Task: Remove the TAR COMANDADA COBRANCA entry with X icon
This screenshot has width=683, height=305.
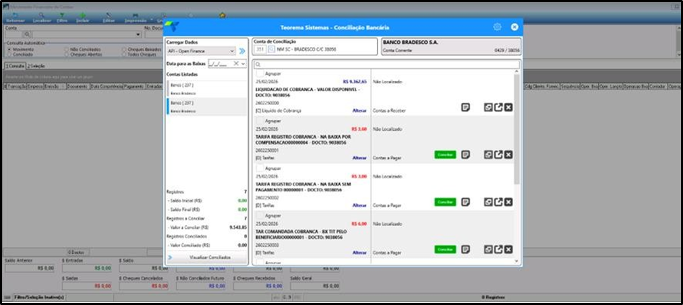Action: coord(508,249)
